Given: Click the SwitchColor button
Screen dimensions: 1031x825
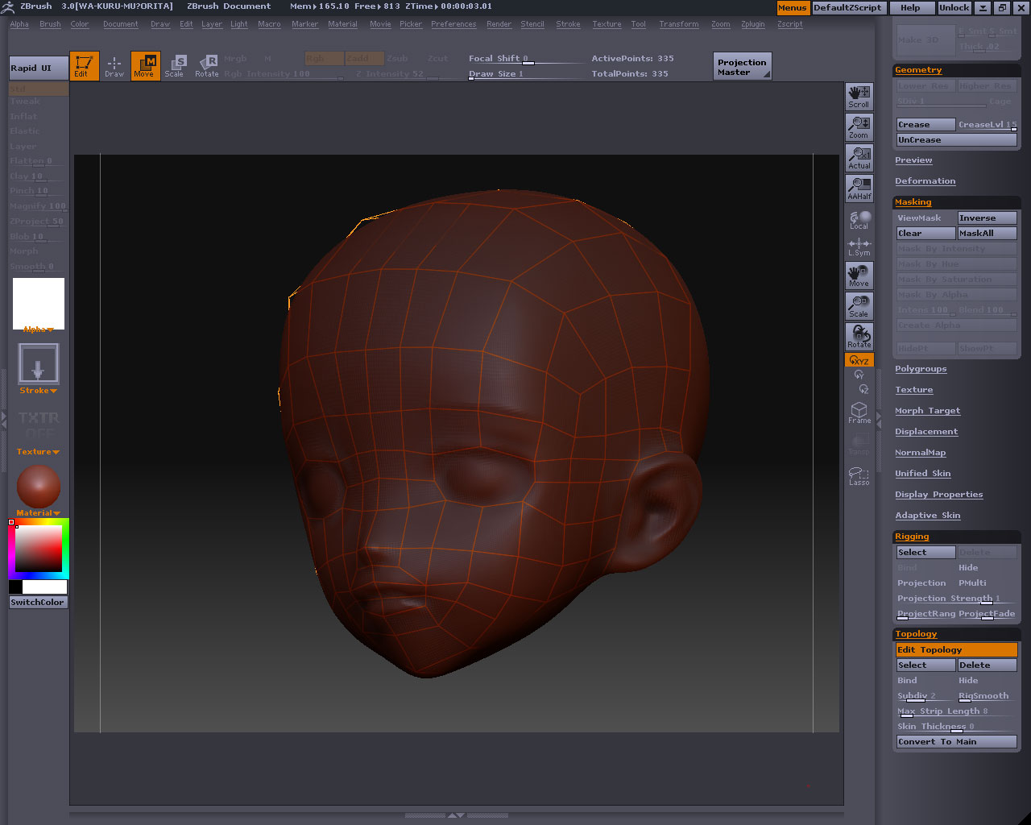Looking at the screenshot, I should pos(38,602).
